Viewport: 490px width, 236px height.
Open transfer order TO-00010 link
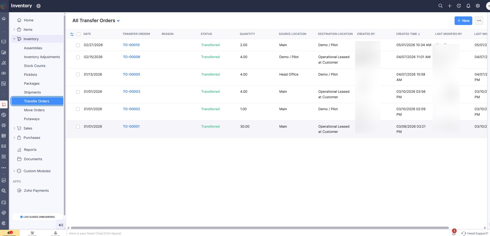pos(131,45)
